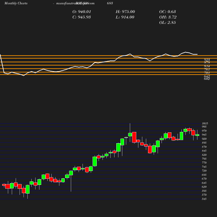The height and width of the screenshot is (217, 217).
Task: Click the 701 label in the line chart
Action: point(207,73)
